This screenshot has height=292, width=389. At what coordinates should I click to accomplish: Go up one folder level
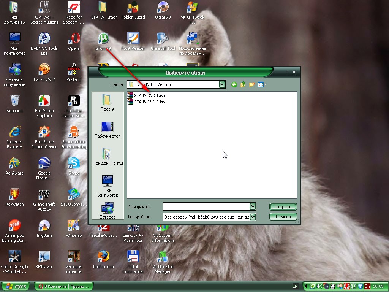[243, 85]
